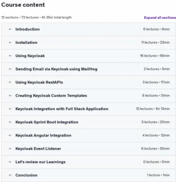This screenshot has width=176, height=182.
Task: Click the 16 lectures 56min label
Action: 155,56
